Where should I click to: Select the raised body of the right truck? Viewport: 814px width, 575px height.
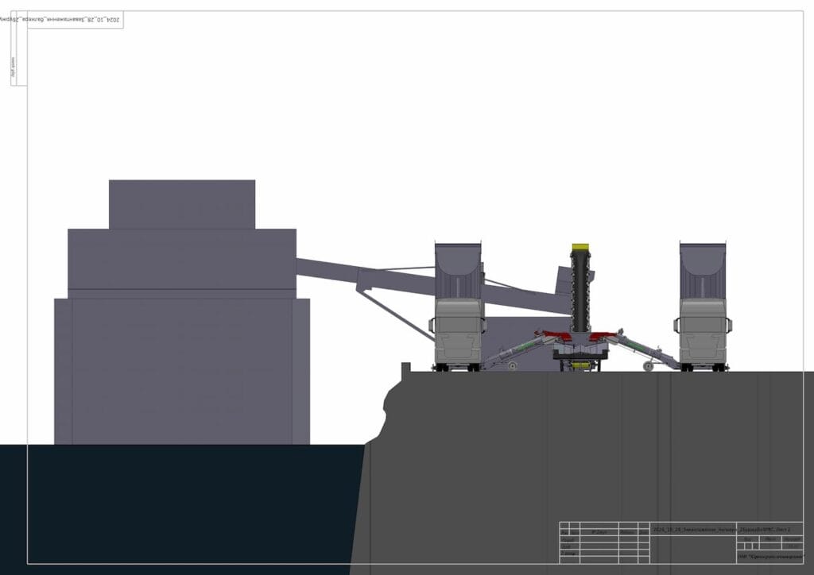(703, 270)
